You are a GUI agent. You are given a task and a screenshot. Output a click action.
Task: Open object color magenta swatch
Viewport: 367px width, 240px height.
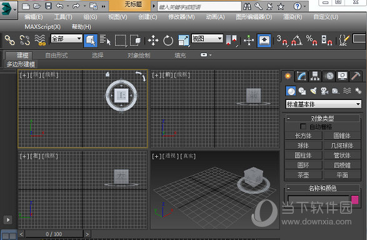[x=355, y=200]
